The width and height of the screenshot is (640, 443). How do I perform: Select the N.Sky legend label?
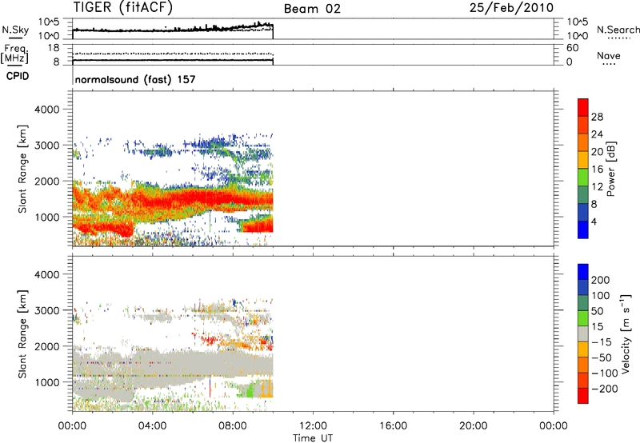(x=15, y=30)
